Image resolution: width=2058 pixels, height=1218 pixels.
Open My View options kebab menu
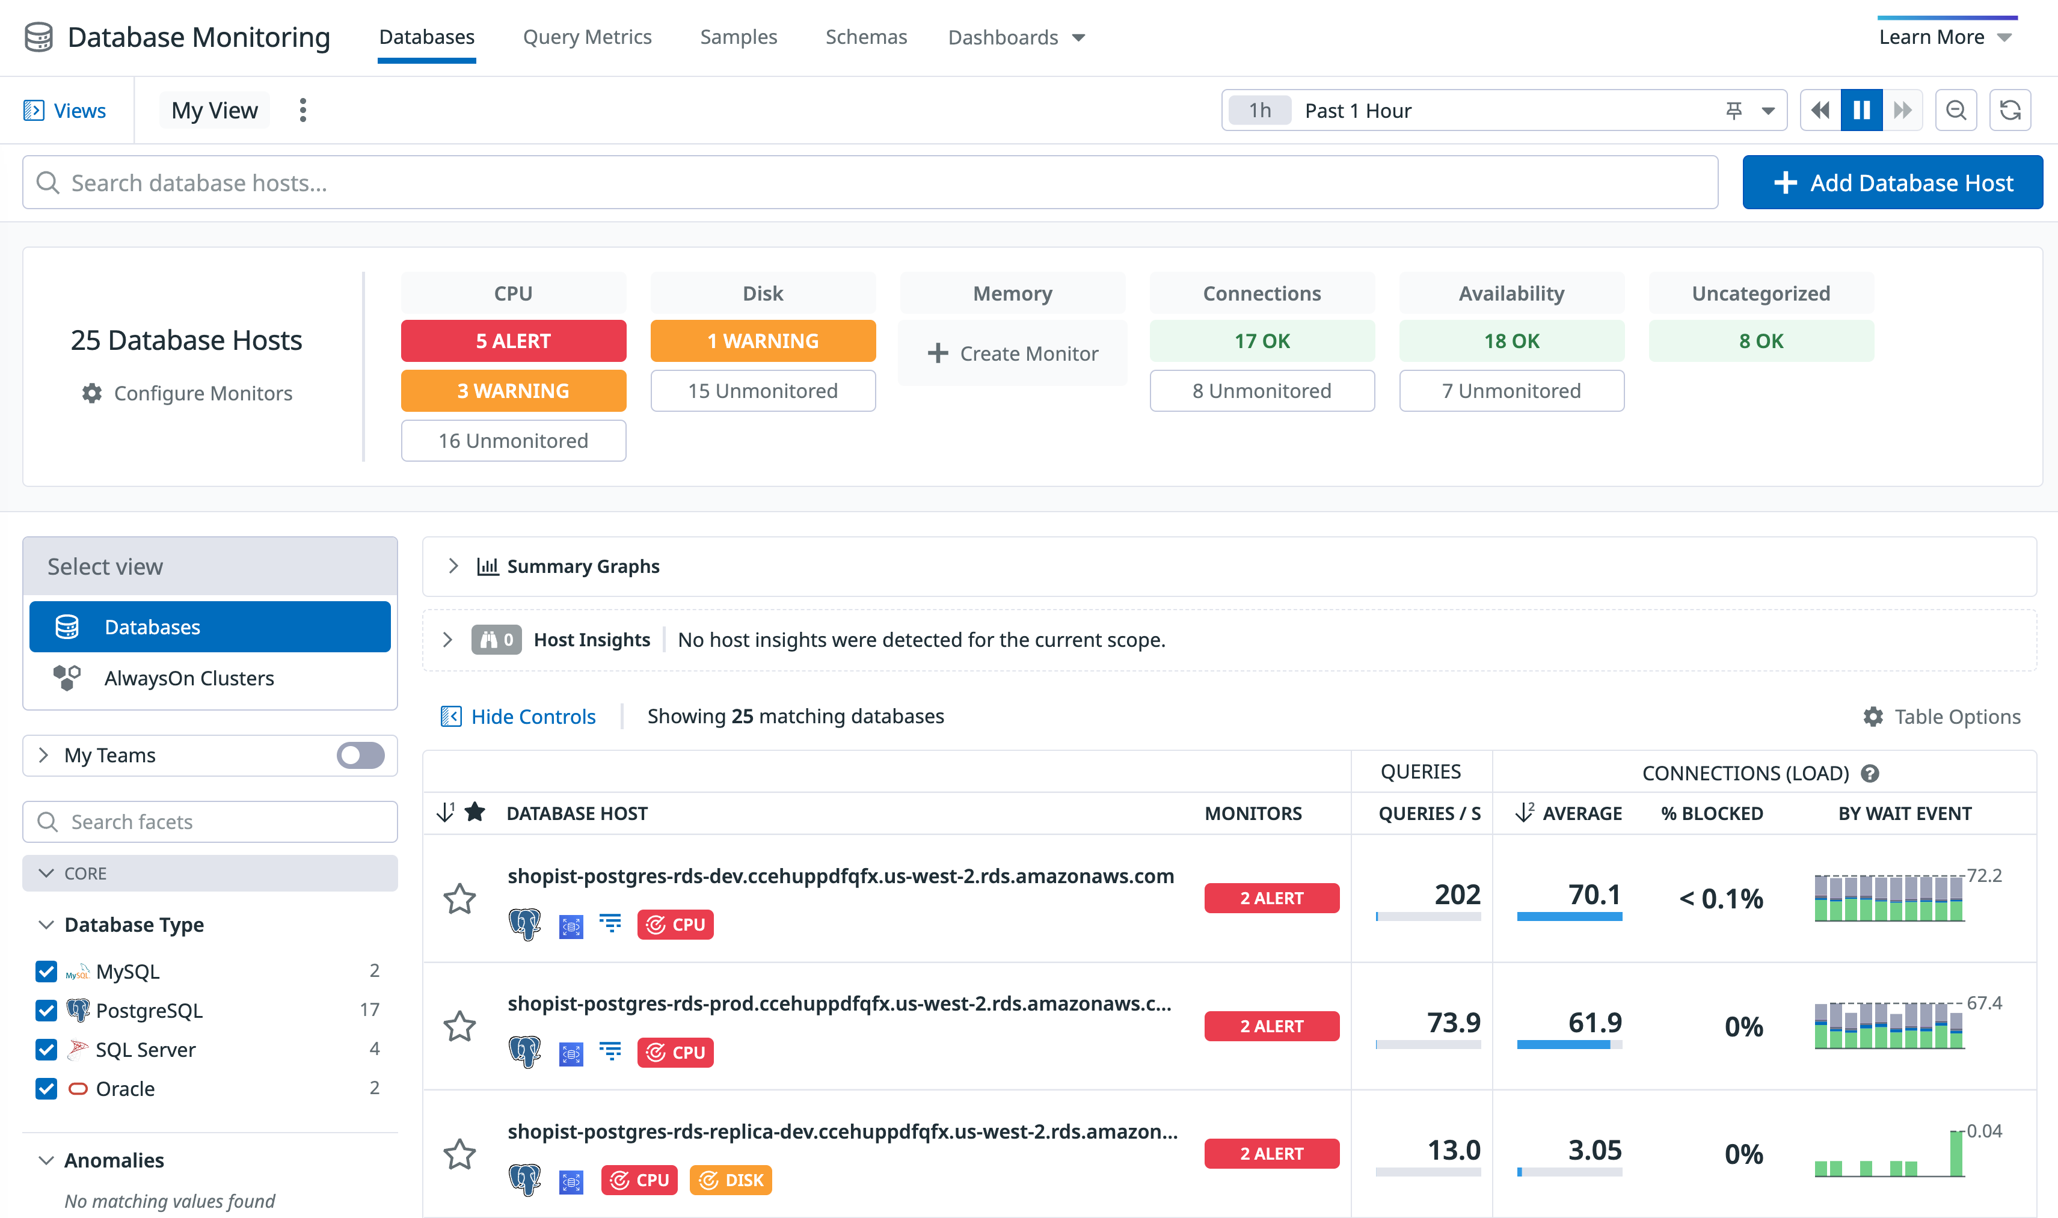[x=303, y=110]
